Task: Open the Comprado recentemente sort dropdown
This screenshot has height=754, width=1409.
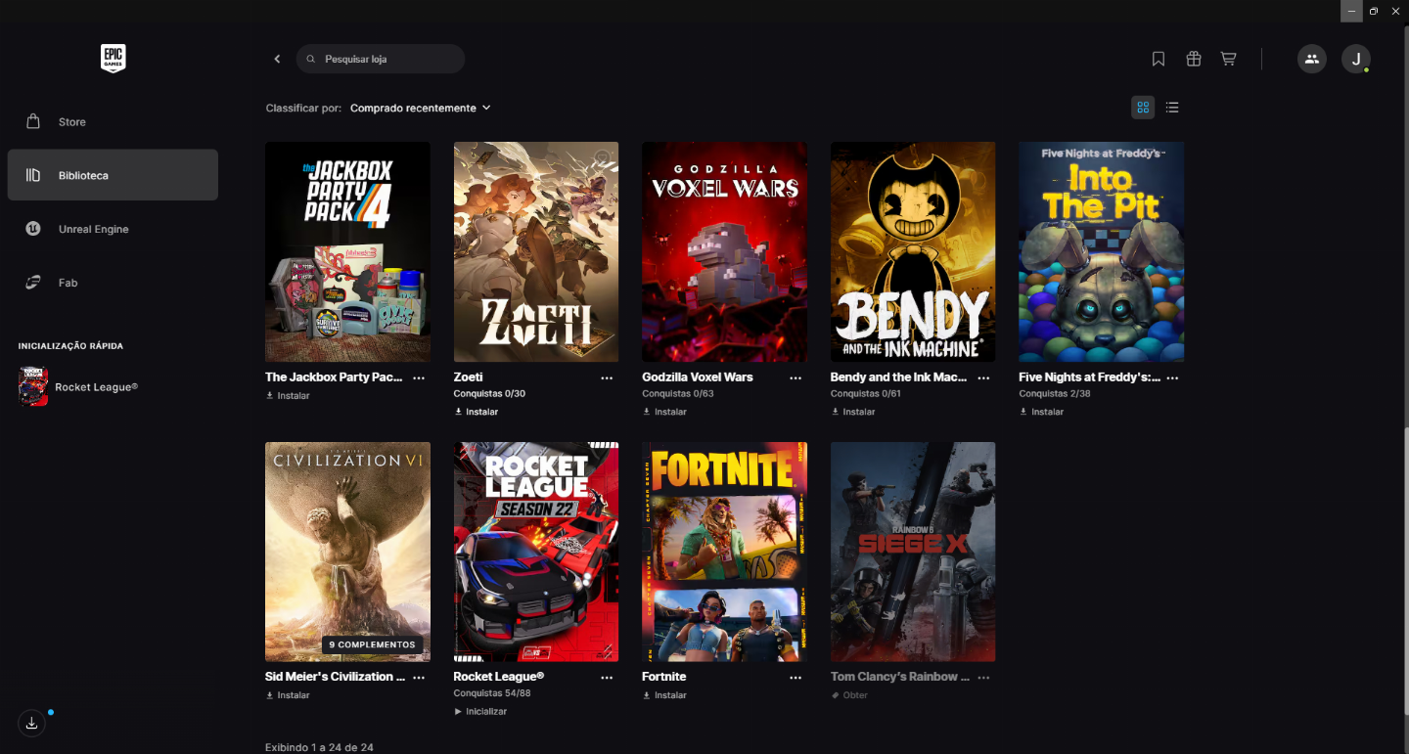Action: click(421, 108)
